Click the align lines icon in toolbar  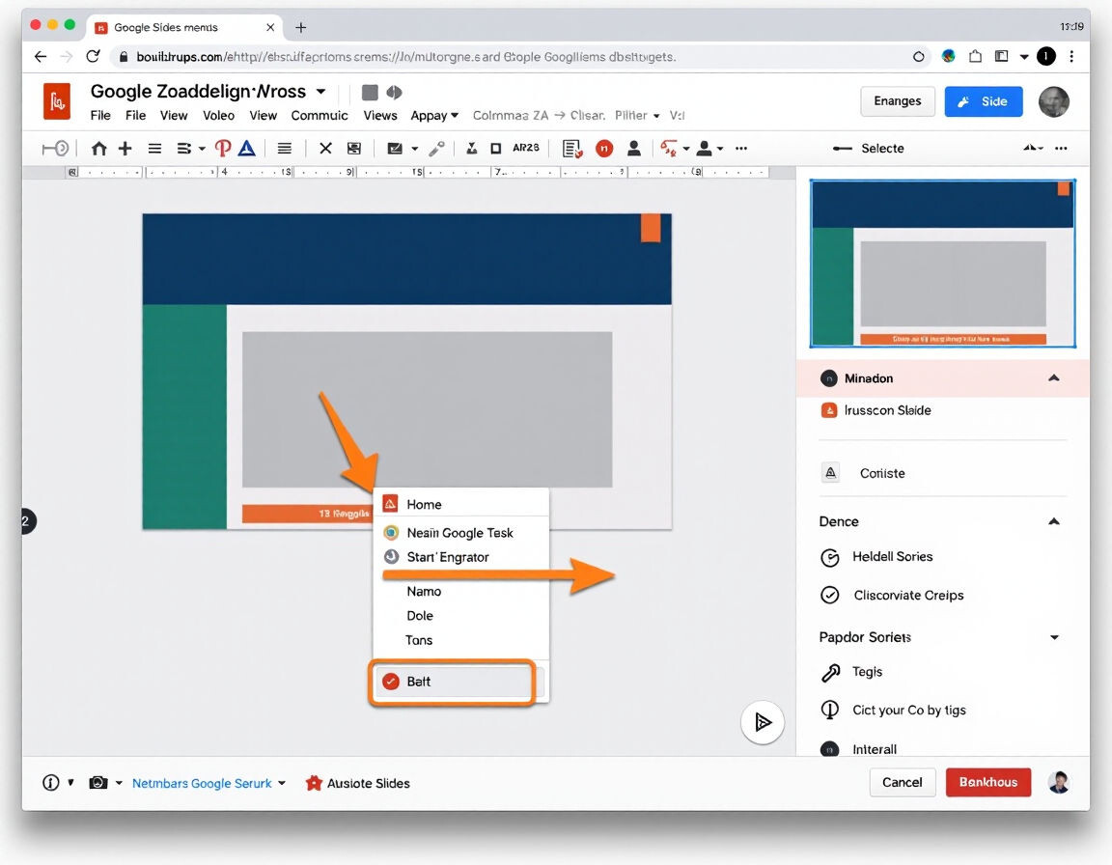coord(285,148)
